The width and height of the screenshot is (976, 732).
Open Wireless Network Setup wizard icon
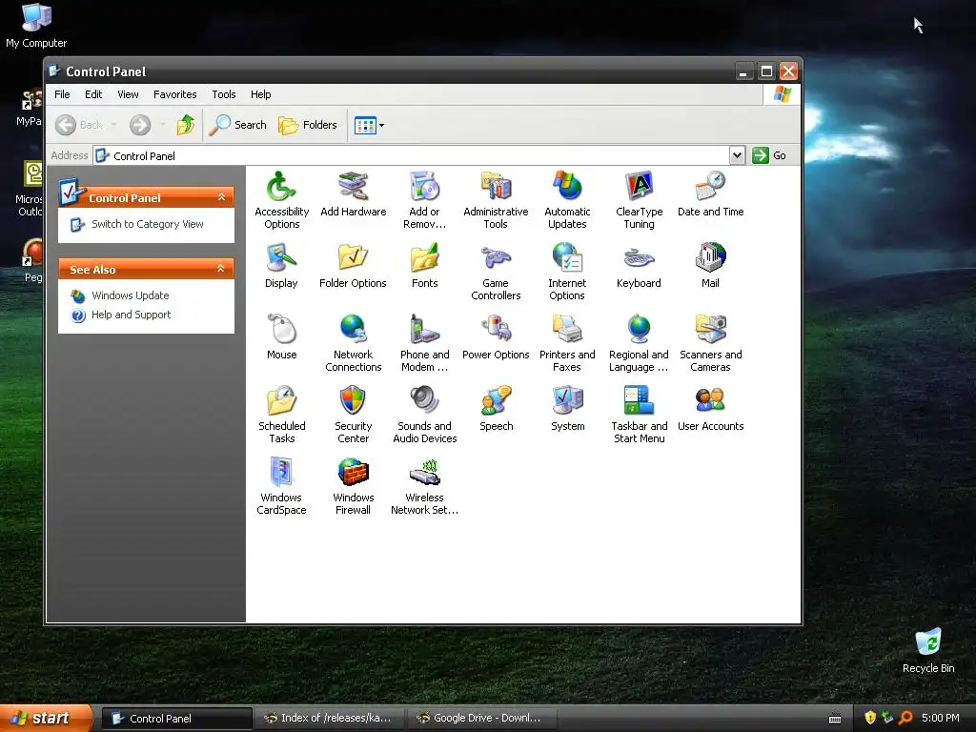coord(424,486)
